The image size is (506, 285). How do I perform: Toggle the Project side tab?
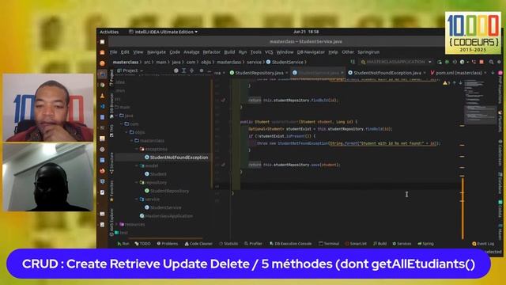(111, 78)
